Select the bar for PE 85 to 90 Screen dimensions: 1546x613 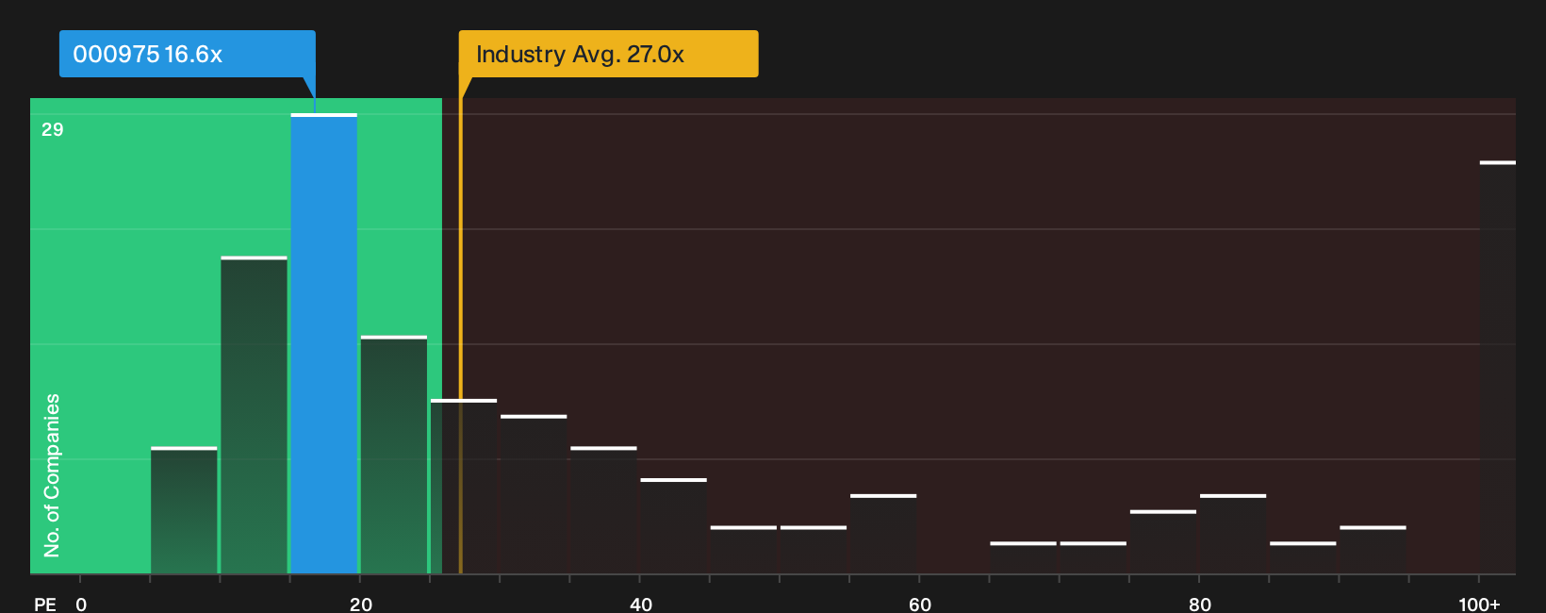(1303, 557)
